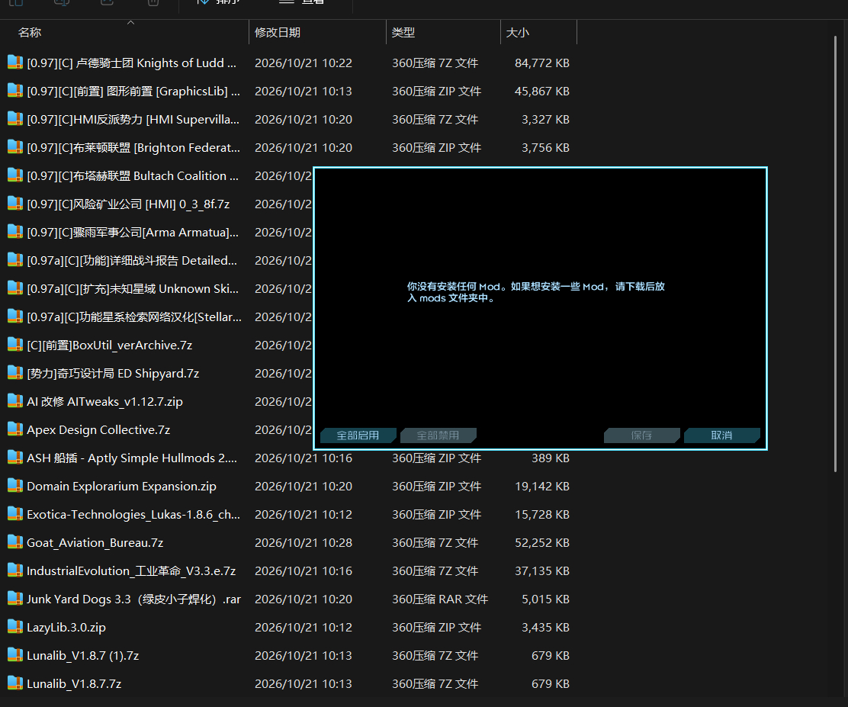The image size is (848, 707).
Task: Select the HMI Supervillains archive icon
Action: tap(15, 119)
